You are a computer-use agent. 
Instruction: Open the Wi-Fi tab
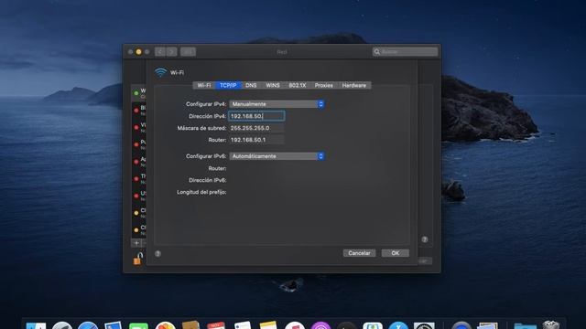click(204, 85)
